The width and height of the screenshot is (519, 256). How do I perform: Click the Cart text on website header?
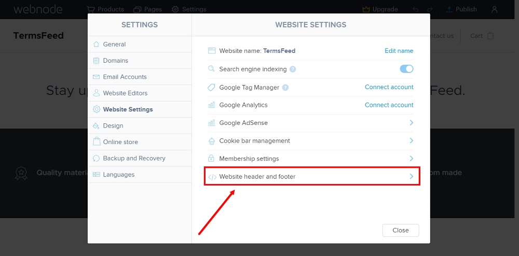tap(476, 36)
